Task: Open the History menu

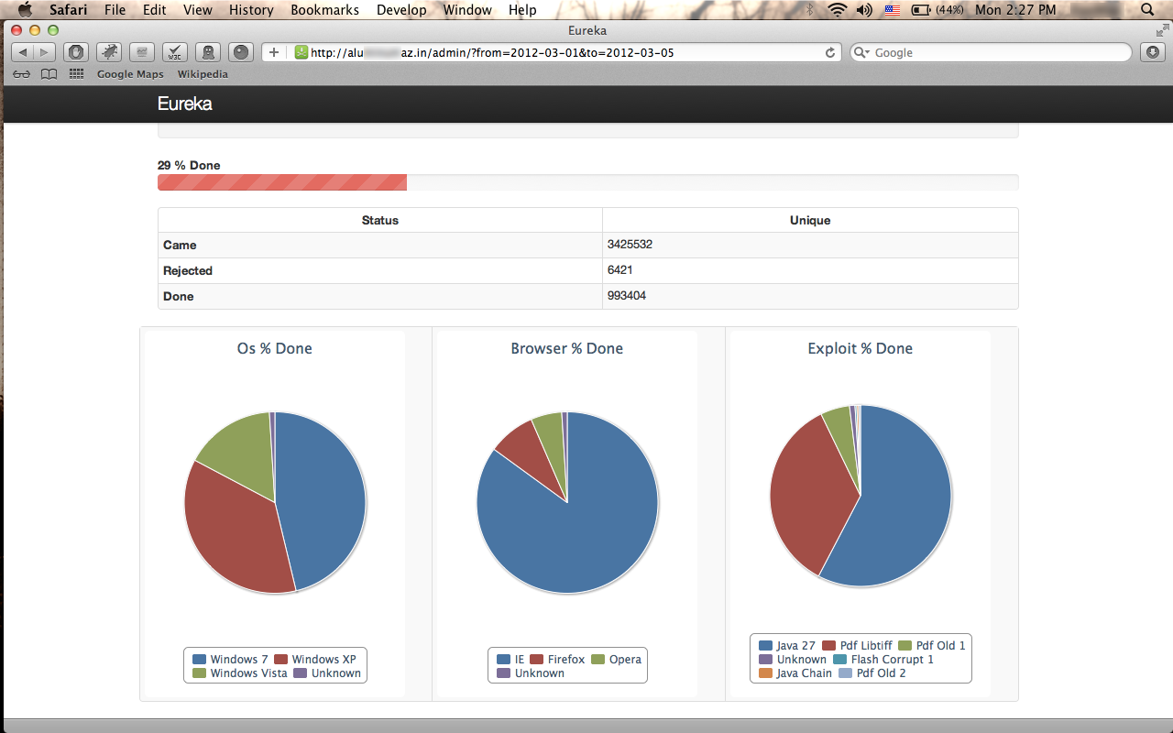Action: pos(251,10)
